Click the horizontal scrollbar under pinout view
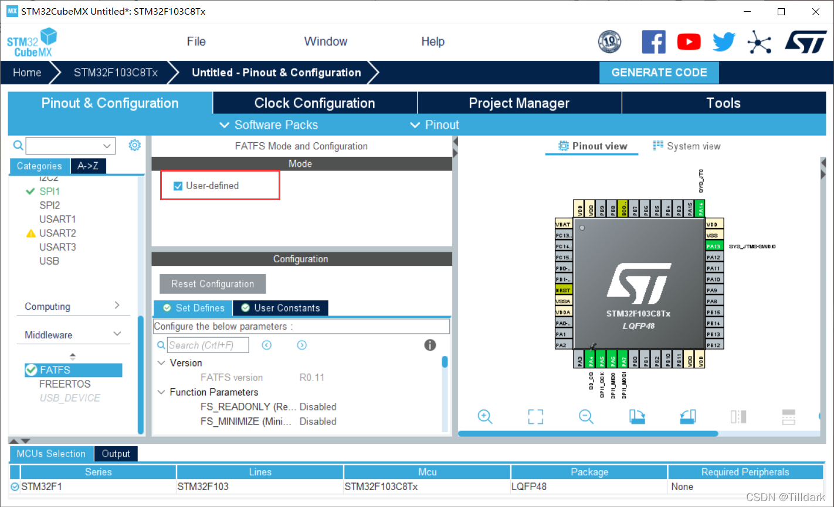Screen dimensions: 834x507 tap(588, 434)
